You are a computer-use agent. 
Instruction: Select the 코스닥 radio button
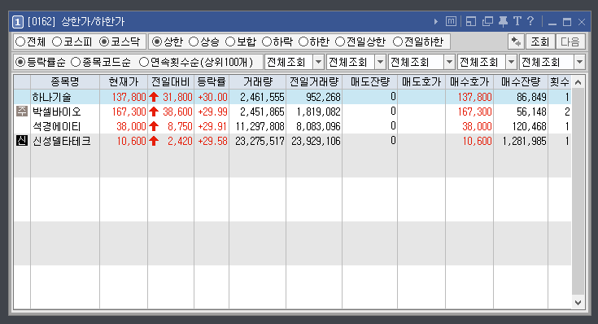pyautogui.click(x=104, y=42)
